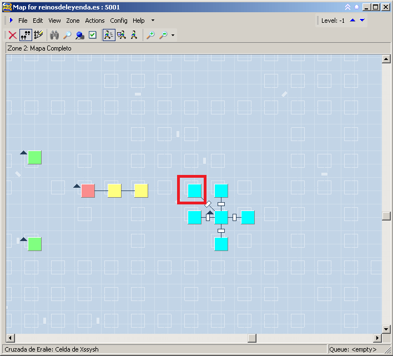This screenshot has height=356, width=393.
Task: Click the binoculars find icon
Action: 54,35
